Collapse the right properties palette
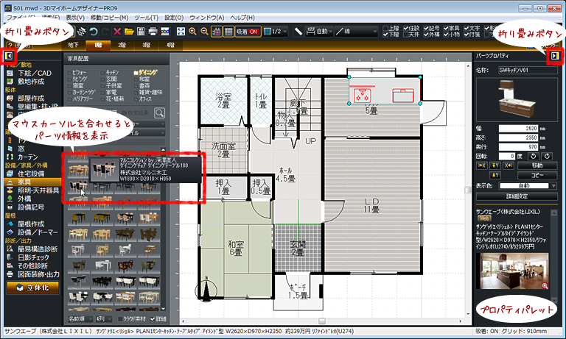The image size is (566, 339). point(556,56)
